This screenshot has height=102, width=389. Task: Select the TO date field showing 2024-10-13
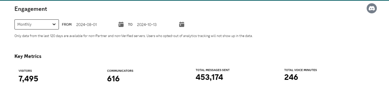(156, 24)
